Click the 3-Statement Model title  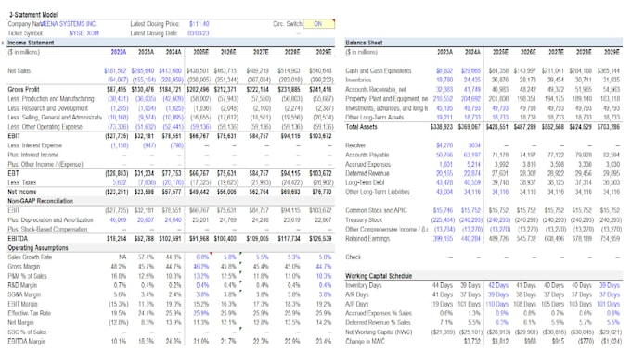33,15
